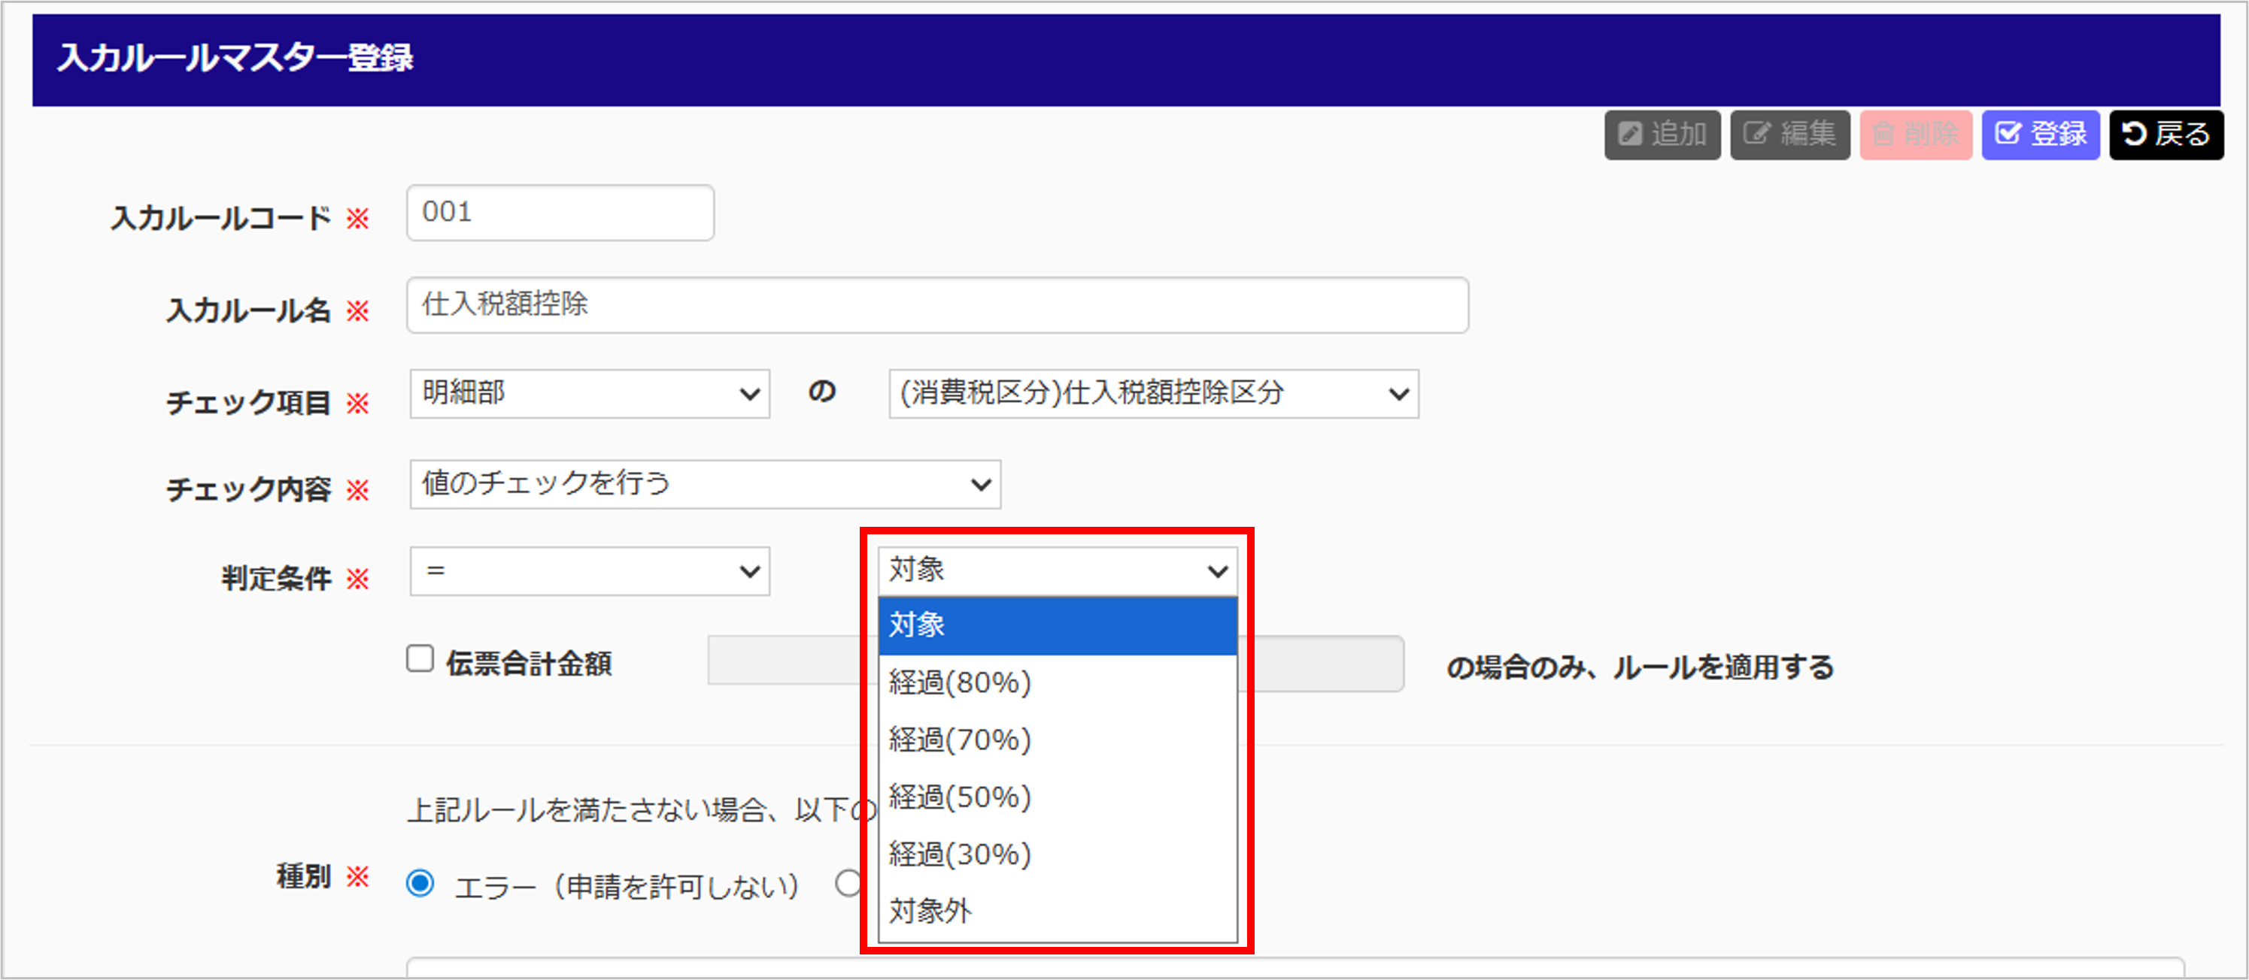
Task: Collapse the open 対象 value dropdown
Action: tap(1058, 572)
